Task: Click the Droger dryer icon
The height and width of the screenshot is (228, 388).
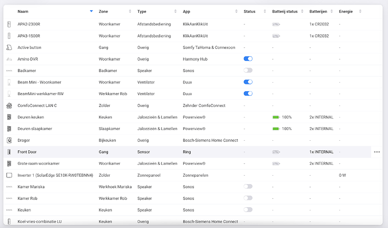Action: point(9,140)
